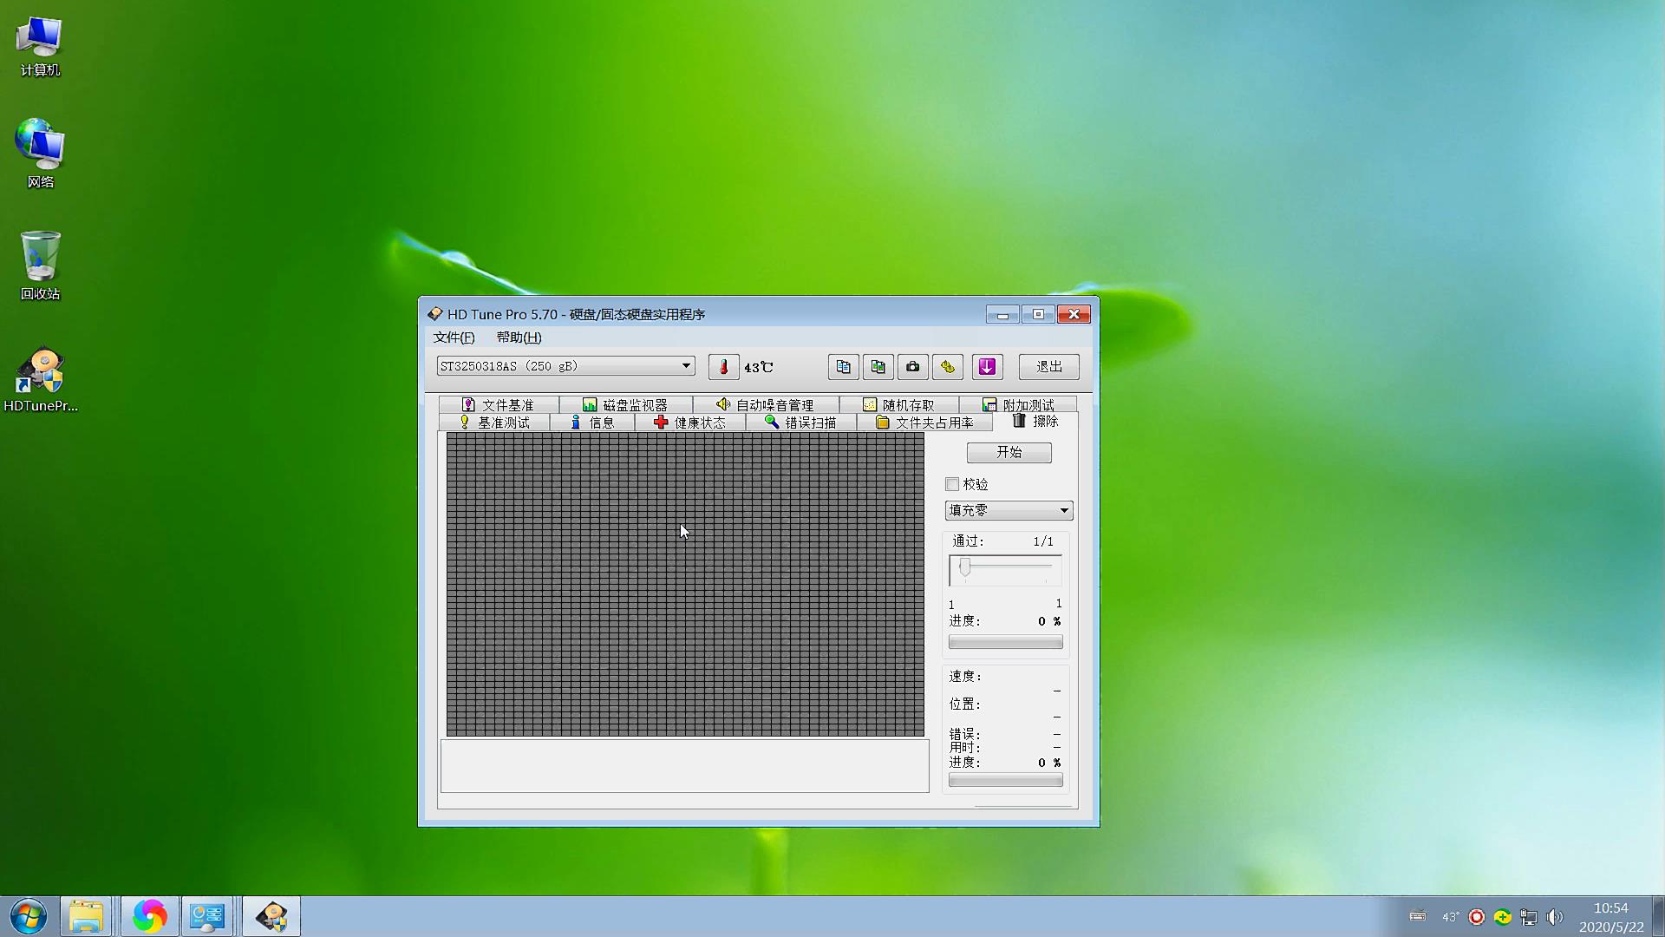Click the copy screenshot to clipboard icon
Screen dimensions: 1665x937
pos(878,367)
